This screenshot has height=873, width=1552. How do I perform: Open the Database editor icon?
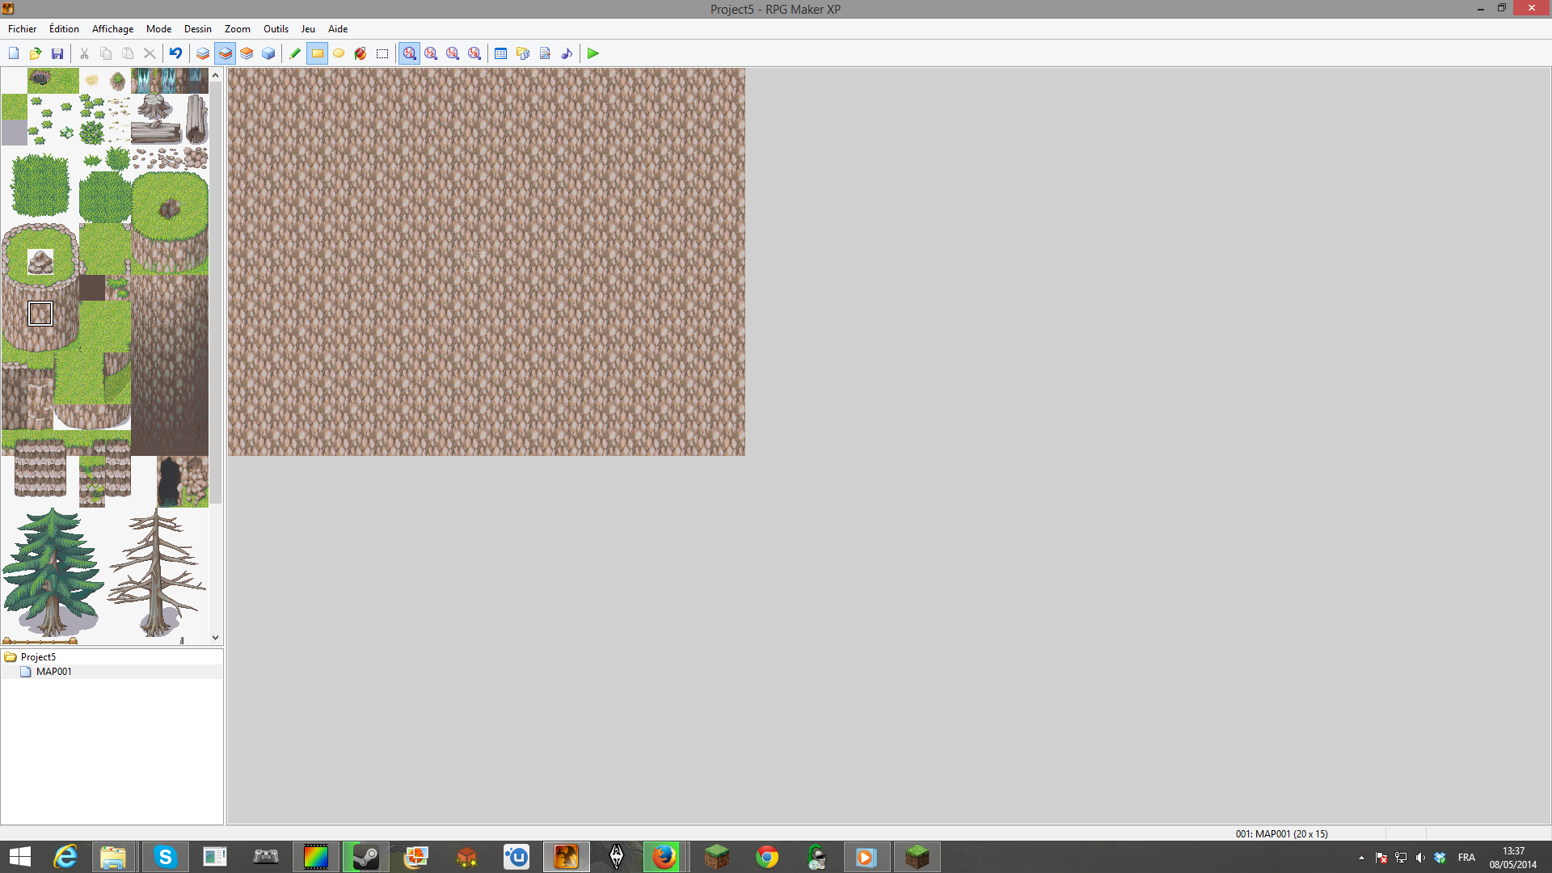pos(501,53)
